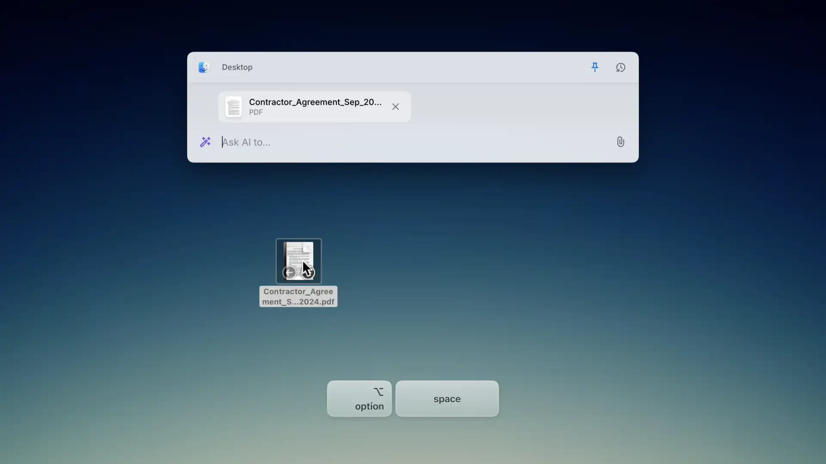Click the Desktop title in the header
Viewport: 826px width, 464px height.
pyautogui.click(x=237, y=67)
